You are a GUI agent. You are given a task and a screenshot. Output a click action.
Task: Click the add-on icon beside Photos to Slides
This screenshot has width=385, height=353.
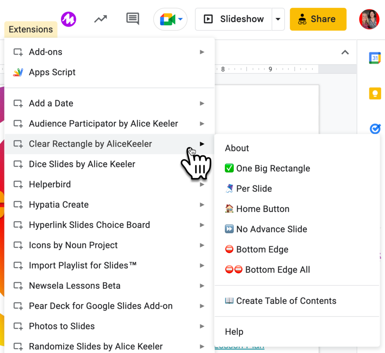pyautogui.click(x=18, y=326)
